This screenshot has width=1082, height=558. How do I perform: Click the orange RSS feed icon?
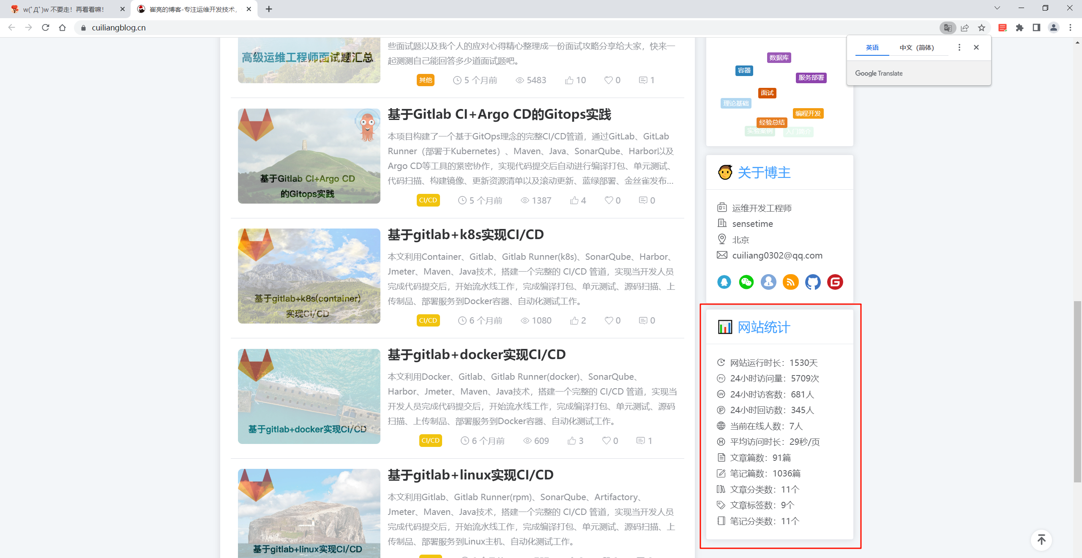pyautogui.click(x=790, y=282)
